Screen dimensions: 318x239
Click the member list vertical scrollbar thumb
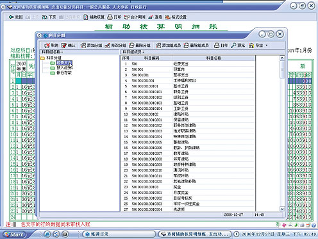tap(282, 69)
